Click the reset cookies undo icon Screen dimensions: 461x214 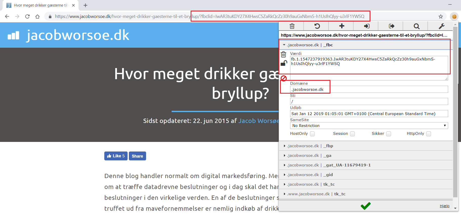point(317,26)
